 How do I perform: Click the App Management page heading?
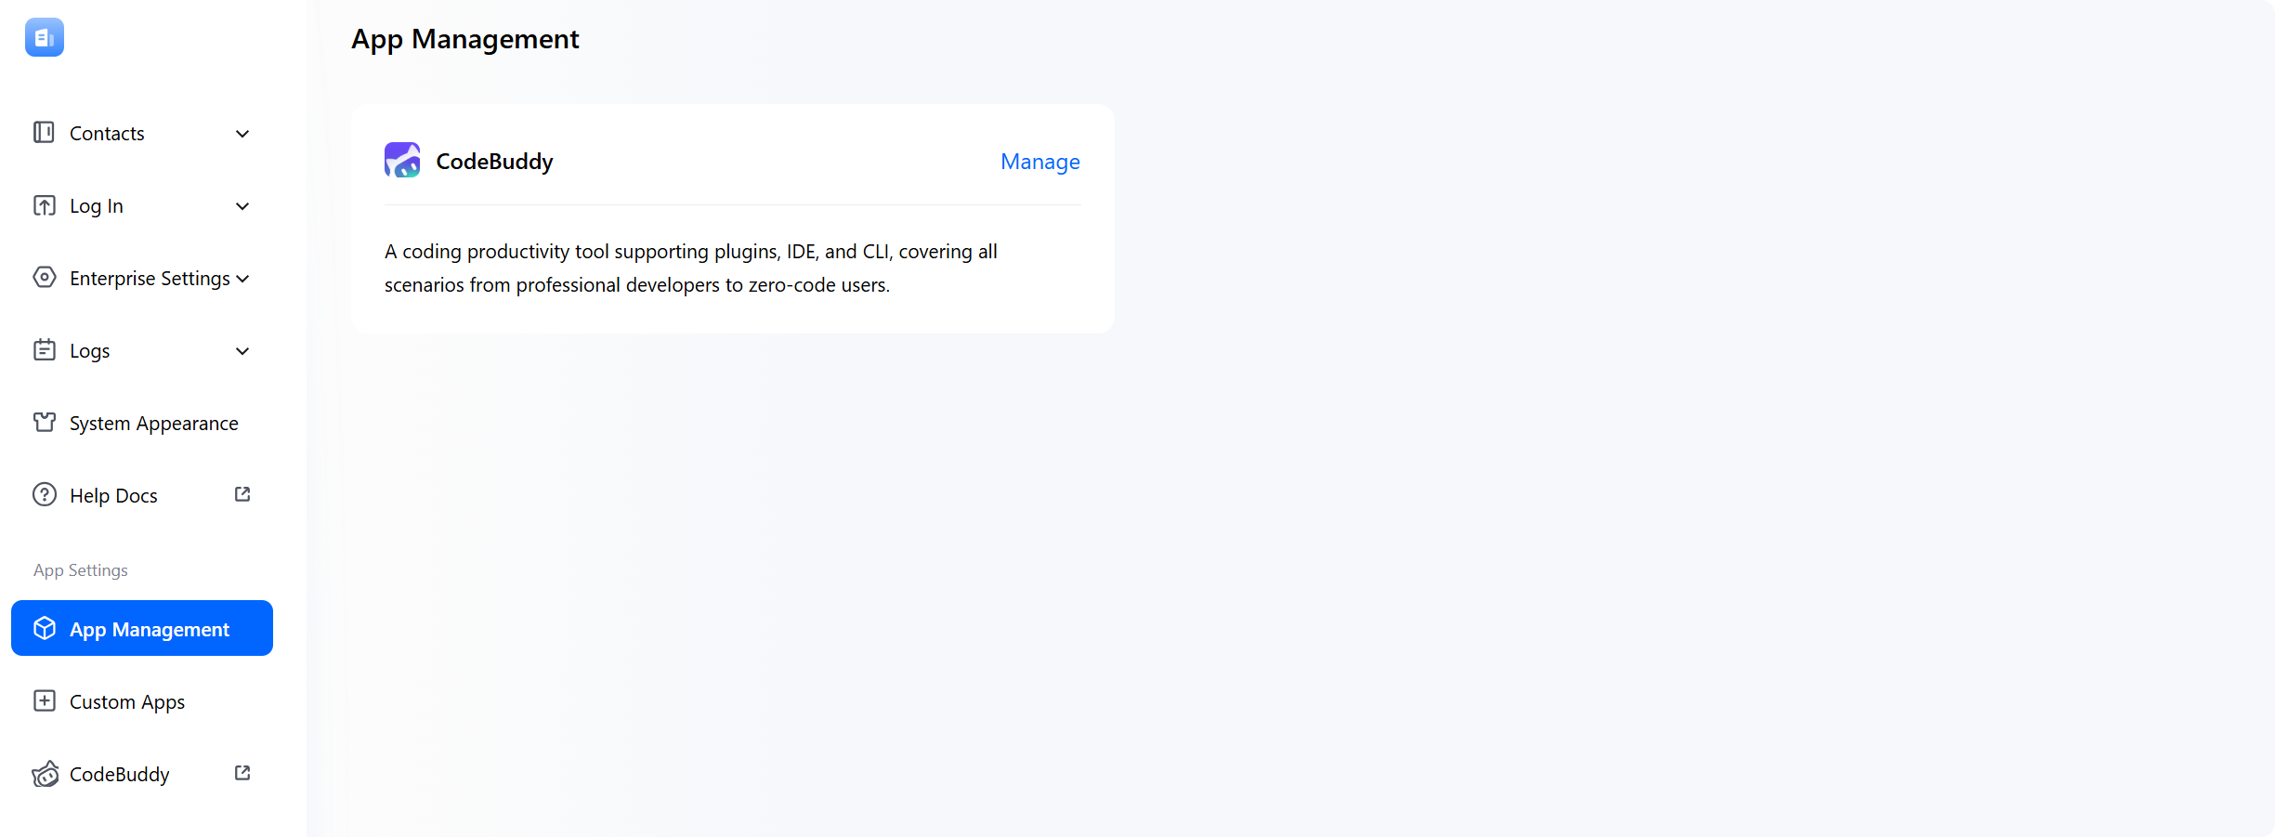coord(465,39)
